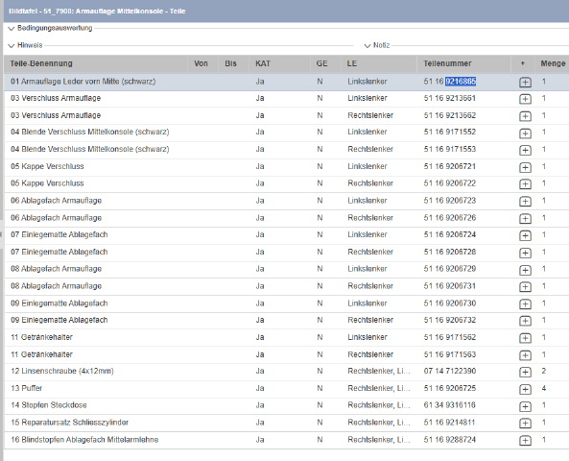The width and height of the screenshot is (569, 461).
Task: Add Reparatursatz Schliesszylinder via plus icon
Action: pyautogui.click(x=525, y=424)
